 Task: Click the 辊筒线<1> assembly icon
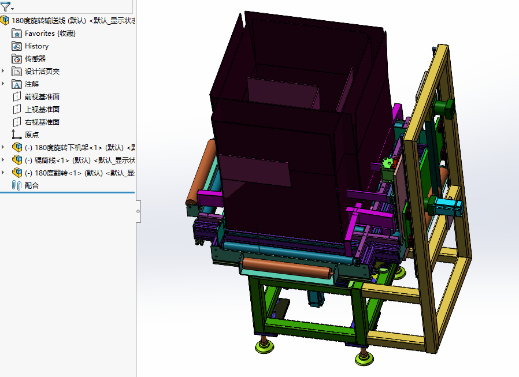pos(17,160)
